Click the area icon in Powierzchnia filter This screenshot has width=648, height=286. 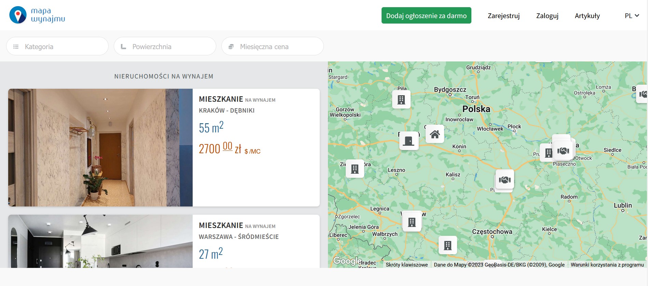coord(123,46)
